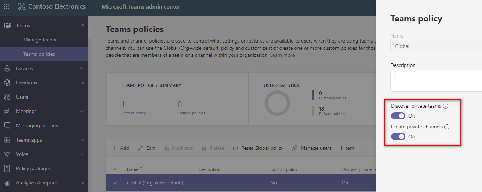Viewport: 482px width, 192px height.
Task: Click the Users icon in sidebar
Action: (7, 97)
